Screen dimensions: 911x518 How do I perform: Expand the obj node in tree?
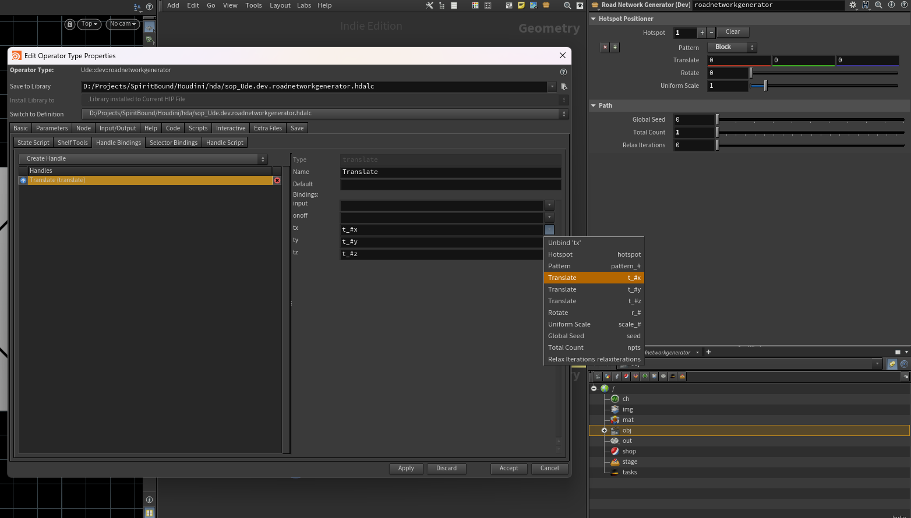tap(604, 431)
